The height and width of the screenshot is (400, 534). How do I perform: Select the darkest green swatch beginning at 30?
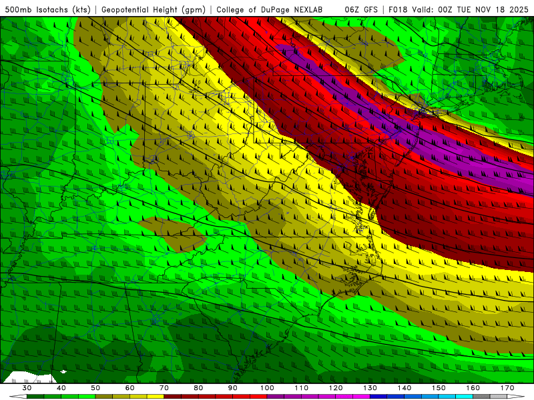pyautogui.click(x=35, y=396)
